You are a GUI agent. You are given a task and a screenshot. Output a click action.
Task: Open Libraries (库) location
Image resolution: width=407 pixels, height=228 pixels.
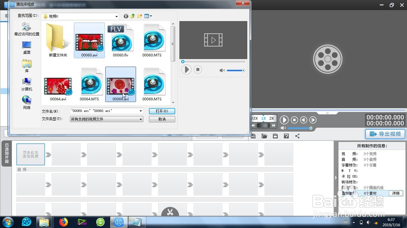pyautogui.click(x=27, y=66)
